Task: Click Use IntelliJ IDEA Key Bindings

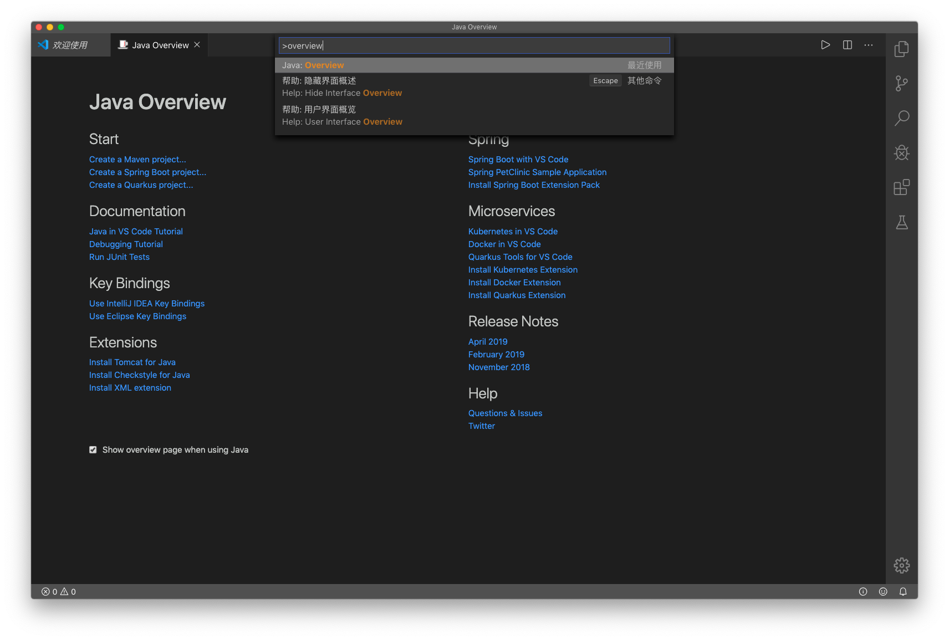Action: pyautogui.click(x=147, y=304)
